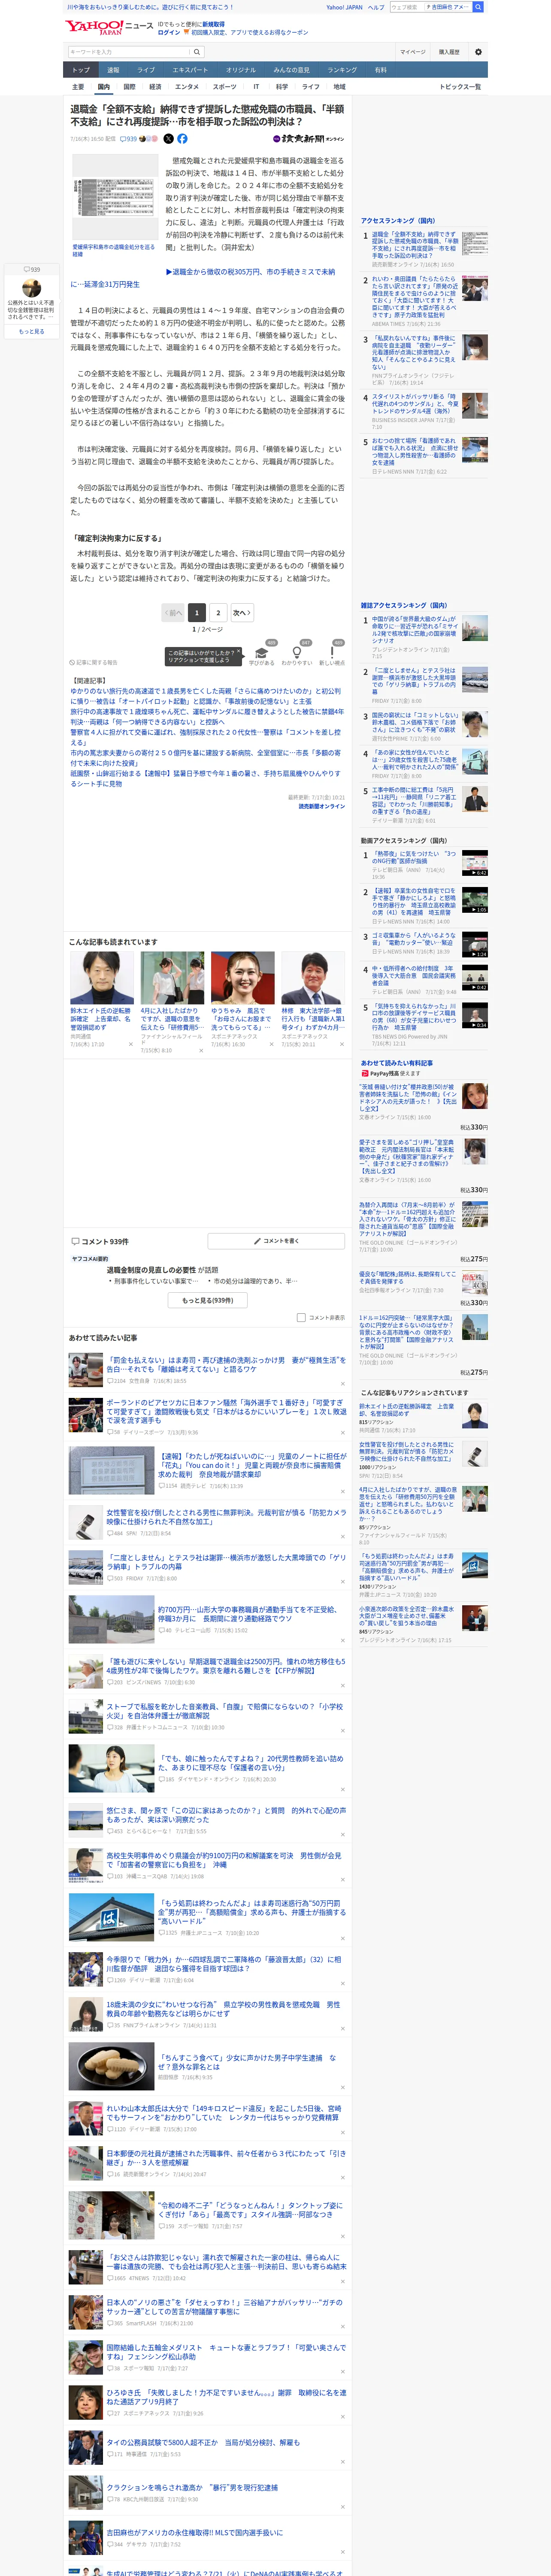Select the エンタメ category
The width and height of the screenshot is (551, 2576).
pyautogui.click(x=187, y=87)
